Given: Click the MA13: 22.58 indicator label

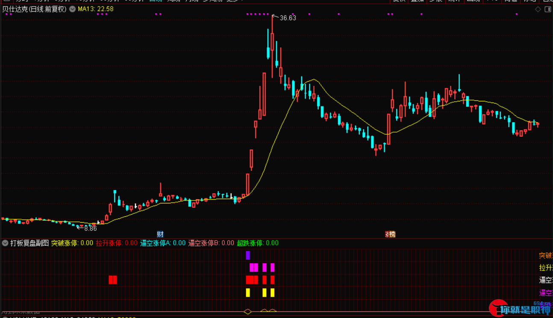Looking at the screenshot, I should pos(96,9).
